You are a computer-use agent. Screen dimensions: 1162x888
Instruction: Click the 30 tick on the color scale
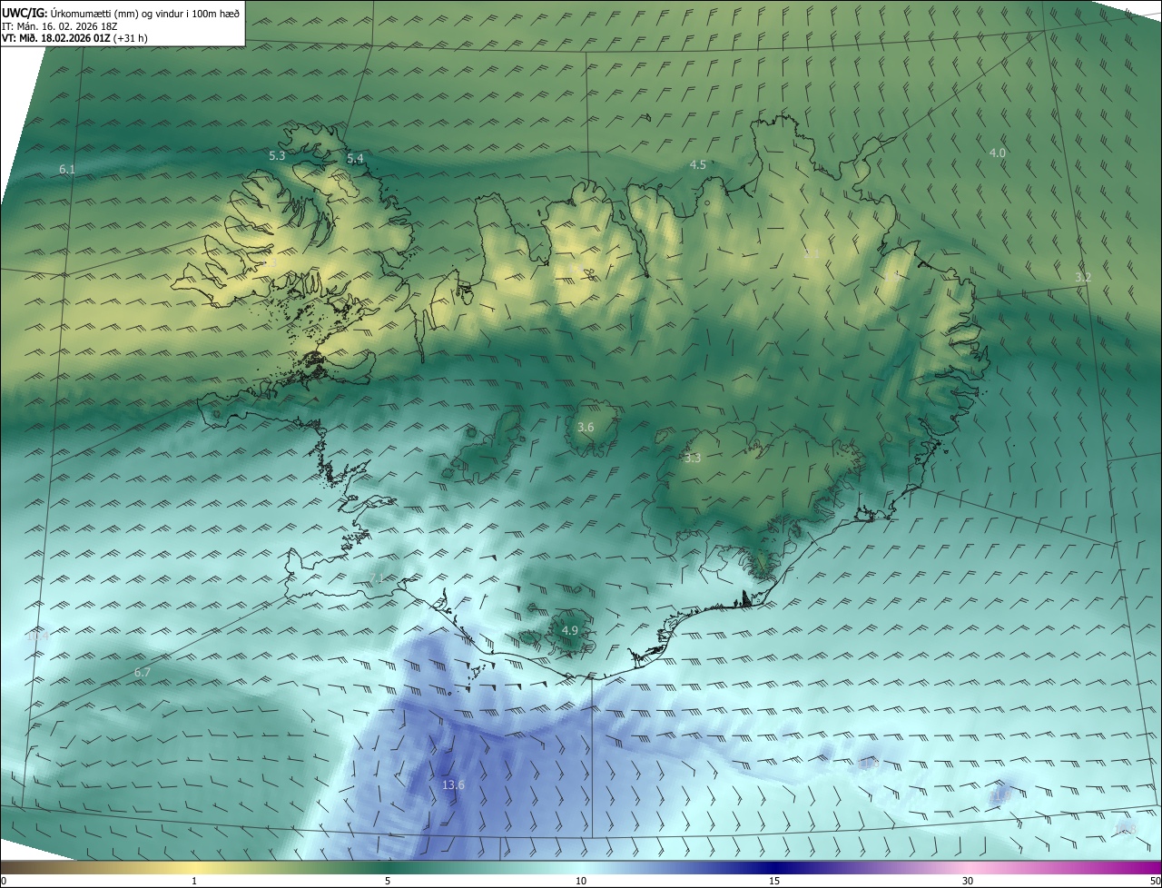pyautogui.click(x=968, y=881)
